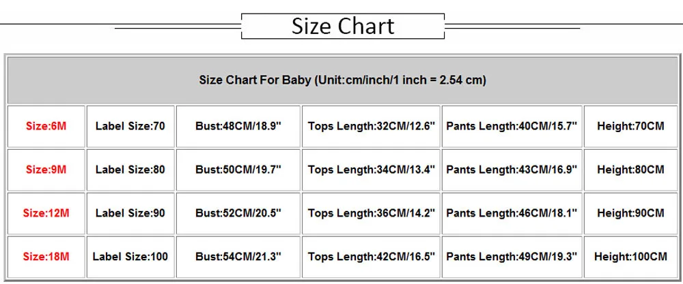Select the Bust:54CM/21.3" cell
This screenshot has width=683, height=284.
point(238,257)
